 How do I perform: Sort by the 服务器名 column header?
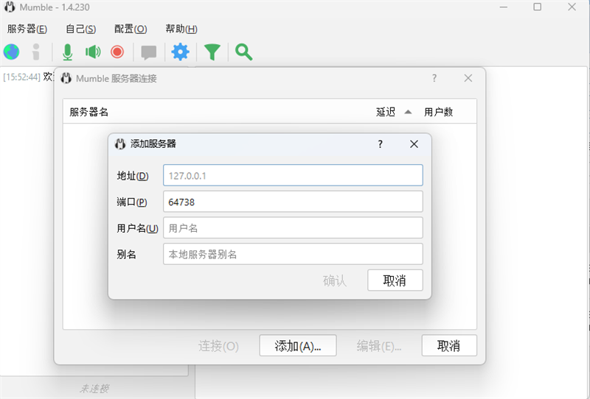[88, 112]
